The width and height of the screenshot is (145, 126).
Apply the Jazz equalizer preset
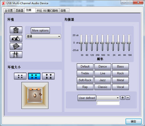[103, 80]
